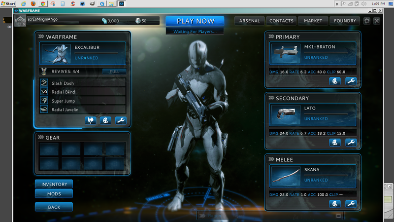Click the first empty gear slot

(x=49, y=149)
